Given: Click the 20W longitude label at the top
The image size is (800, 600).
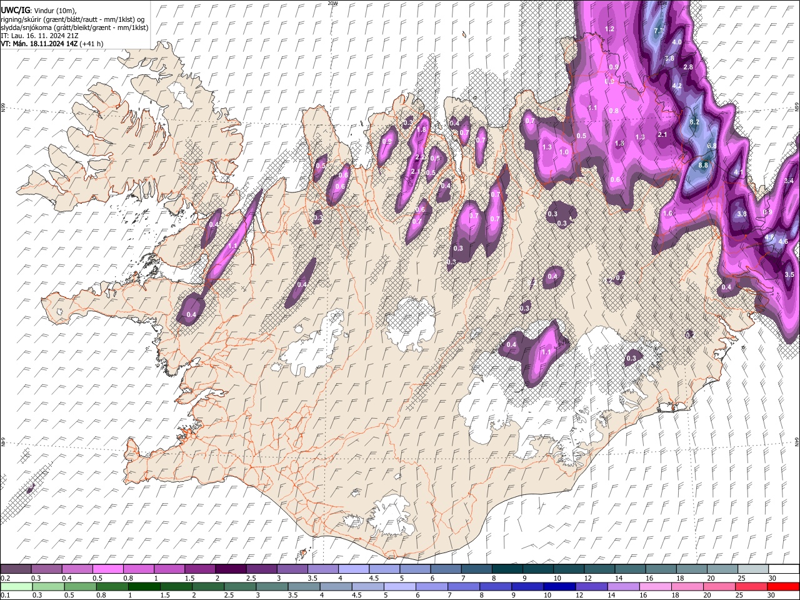Looking at the screenshot, I should pyautogui.click(x=332, y=3).
